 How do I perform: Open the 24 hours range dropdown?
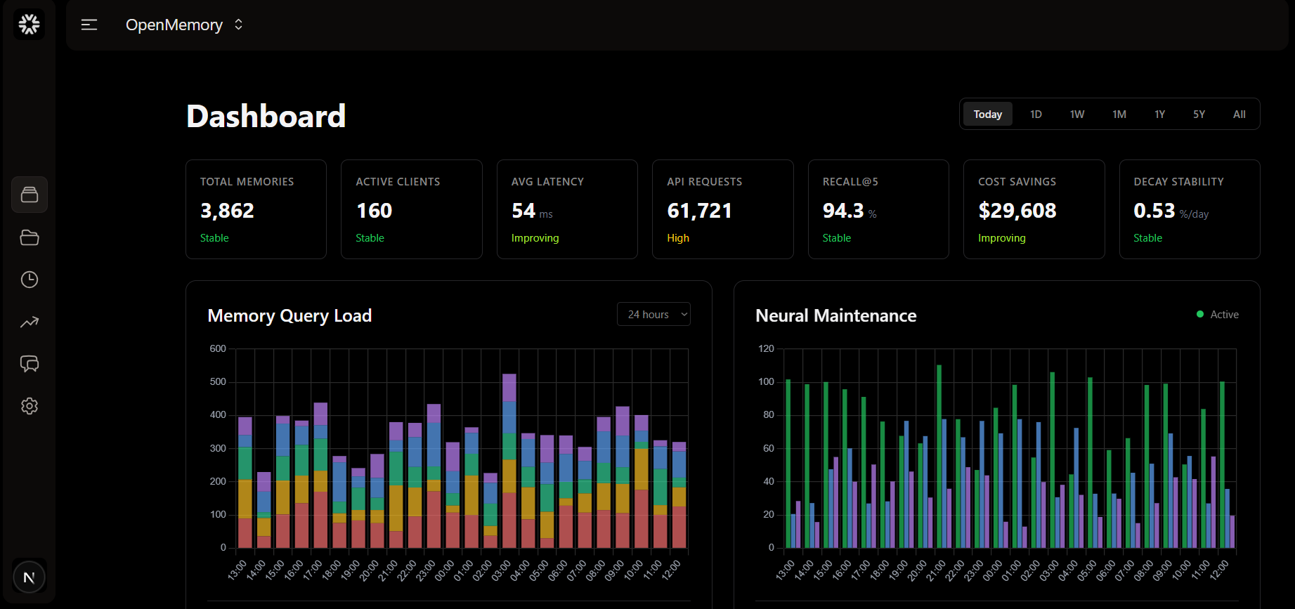click(x=653, y=315)
